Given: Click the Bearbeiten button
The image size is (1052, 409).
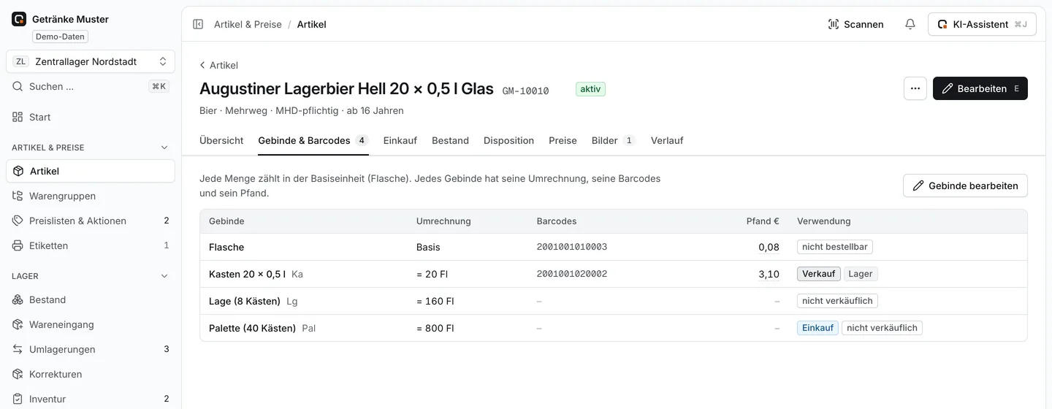Looking at the screenshot, I should pos(980,88).
